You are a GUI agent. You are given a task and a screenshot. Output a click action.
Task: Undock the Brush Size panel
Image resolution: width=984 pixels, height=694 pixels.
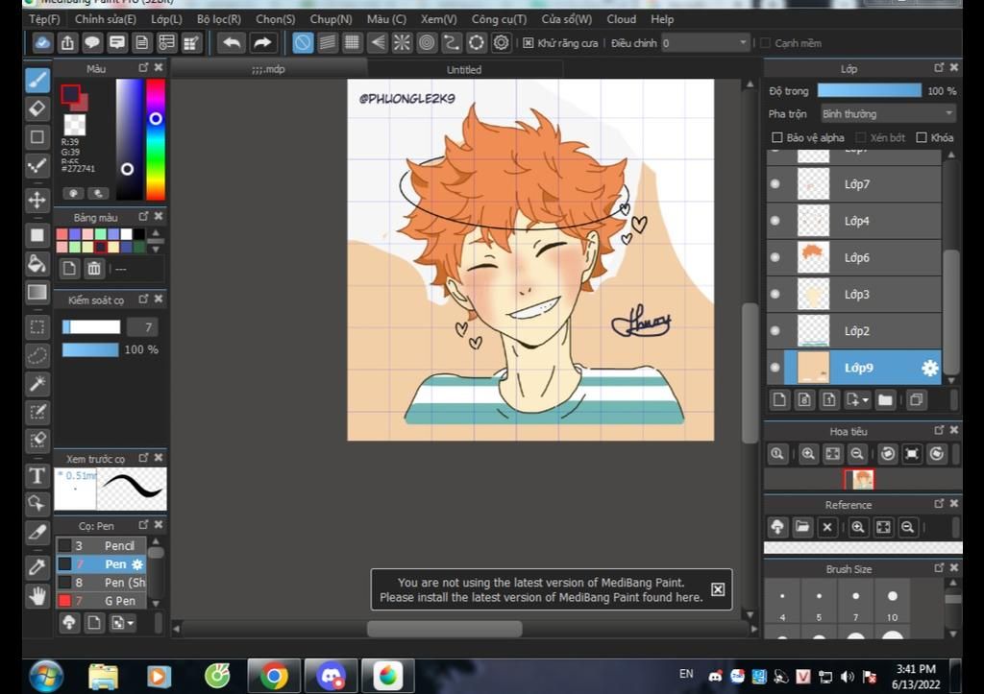[x=939, y=567]
